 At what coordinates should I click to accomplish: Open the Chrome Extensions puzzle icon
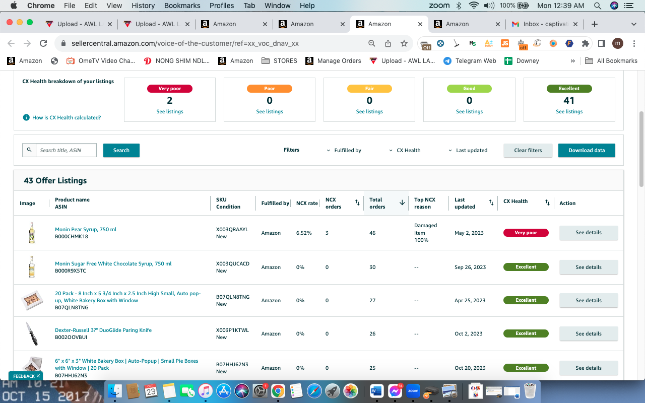585,43
